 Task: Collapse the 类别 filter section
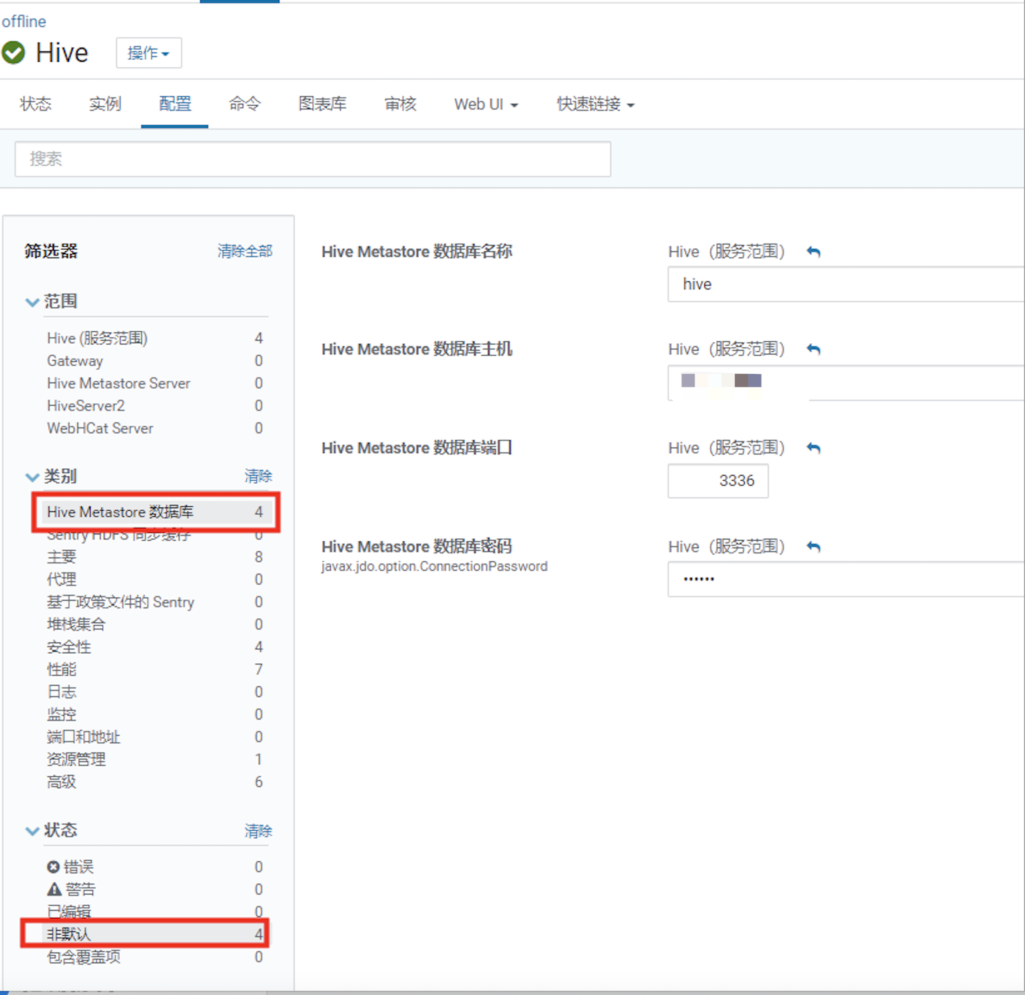[x=32, y=477]
